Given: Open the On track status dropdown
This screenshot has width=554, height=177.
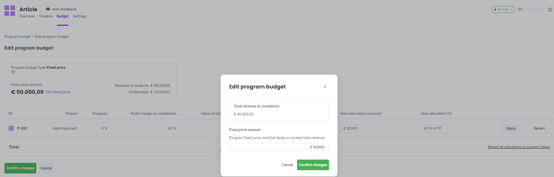Looking at the screenshot, I should pyautogui.click(x=503, y=9).
